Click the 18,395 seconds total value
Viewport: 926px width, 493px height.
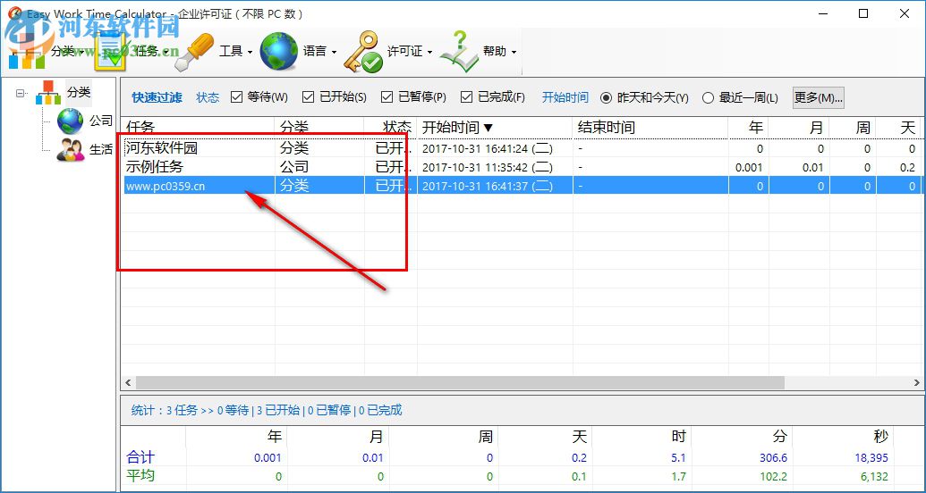click(871, 457)
